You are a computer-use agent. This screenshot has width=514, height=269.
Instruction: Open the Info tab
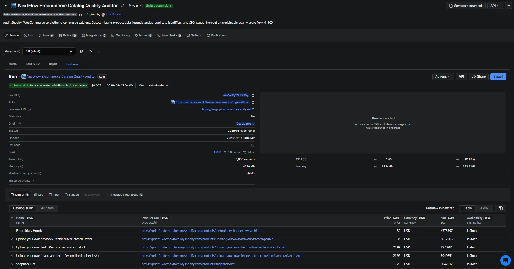pos(29,35)
